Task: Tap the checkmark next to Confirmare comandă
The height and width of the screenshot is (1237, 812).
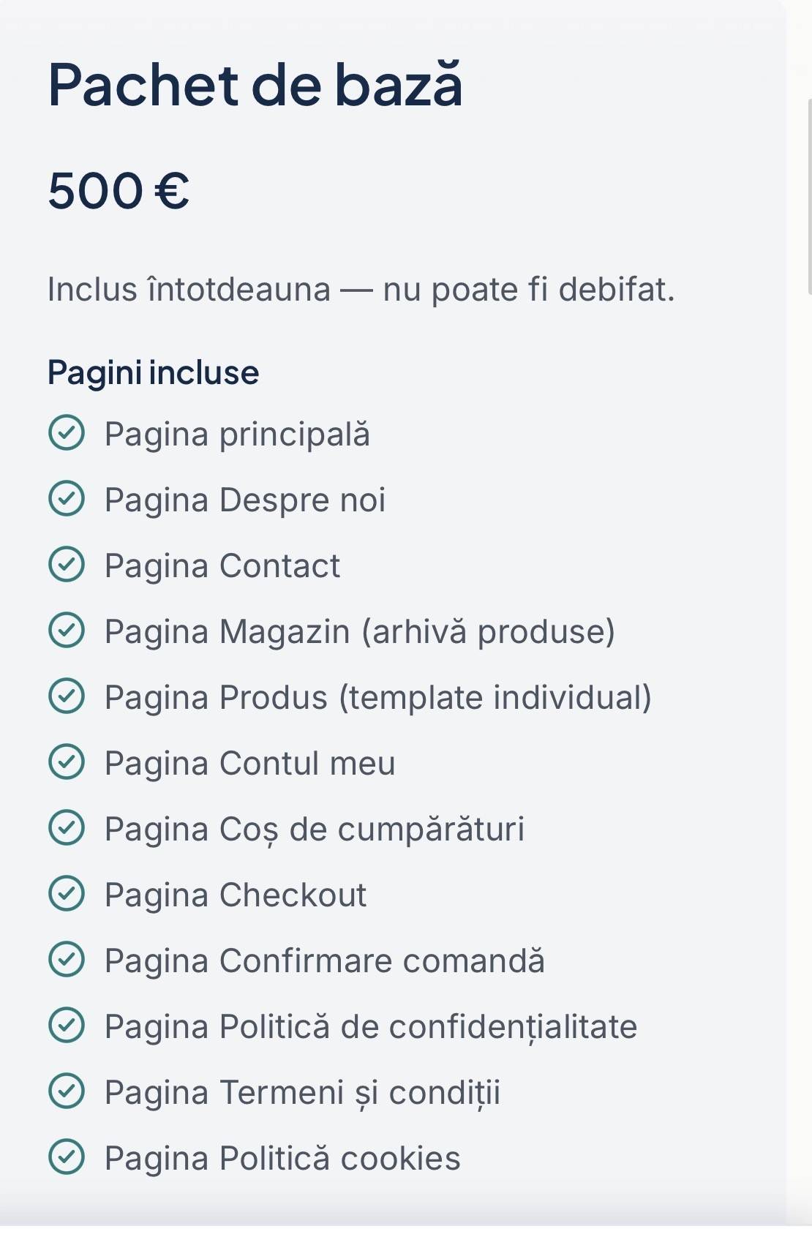Action: (x=67, y=959)
